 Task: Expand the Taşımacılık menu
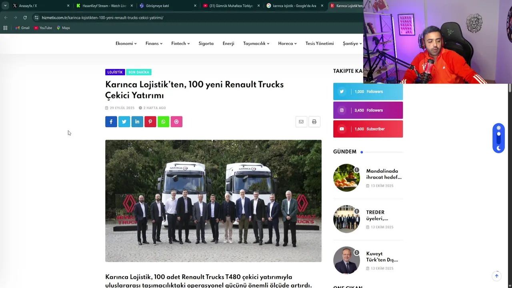pos(256,43)
